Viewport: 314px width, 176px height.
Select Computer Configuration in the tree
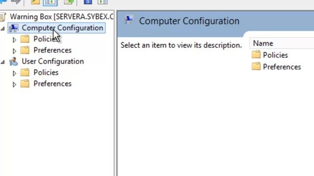[62, 28]
